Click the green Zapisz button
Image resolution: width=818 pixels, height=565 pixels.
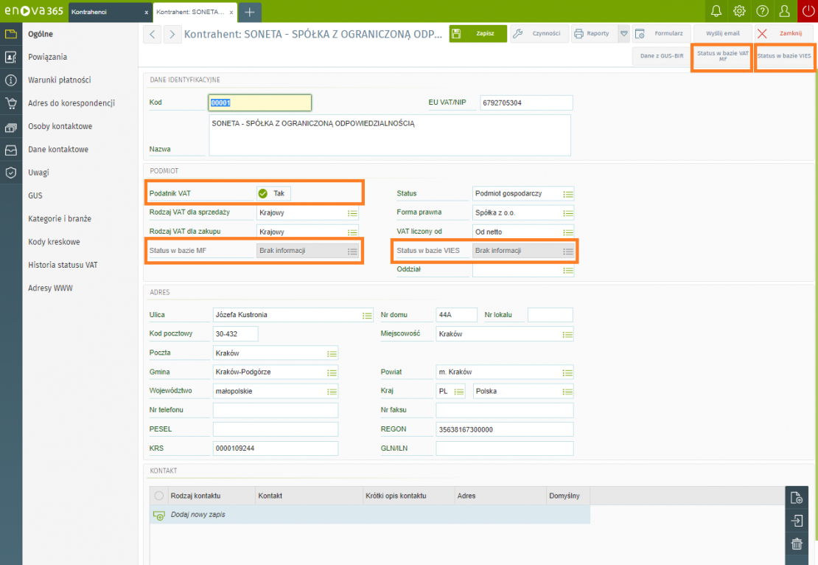click(x=478, y=34)
